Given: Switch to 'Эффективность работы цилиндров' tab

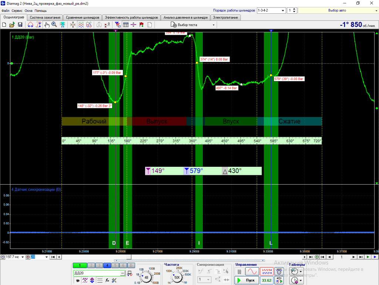Looking at the screenshot, I should (131, 17).
